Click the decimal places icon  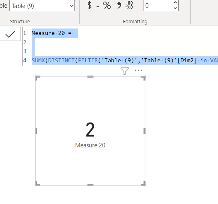[x=129, y=6]
